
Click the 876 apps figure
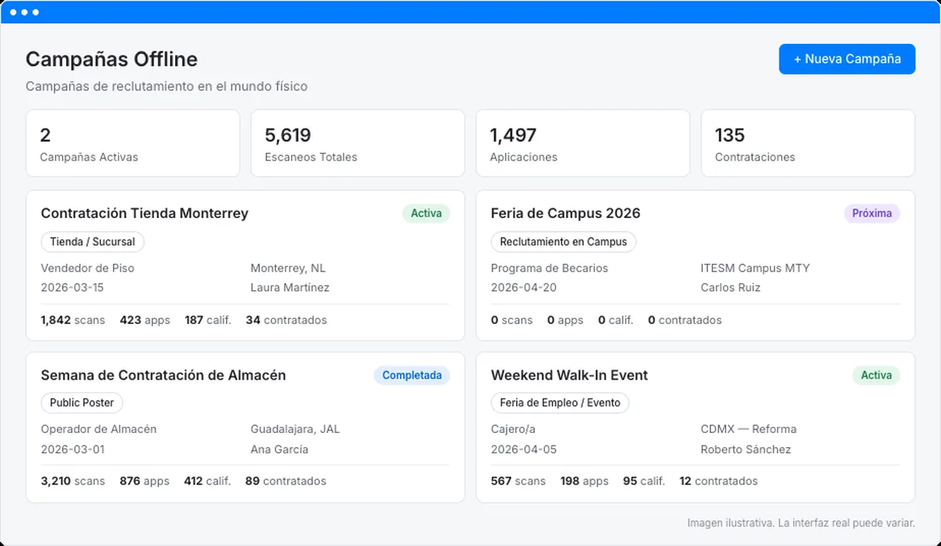(x=145, y=482)
